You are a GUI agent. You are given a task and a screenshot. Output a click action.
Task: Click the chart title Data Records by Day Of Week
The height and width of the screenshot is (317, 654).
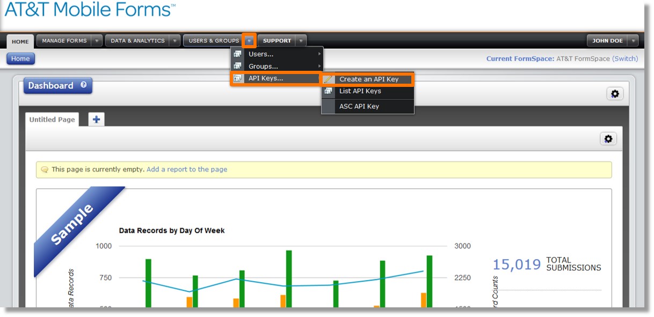[x=172, y=231]
